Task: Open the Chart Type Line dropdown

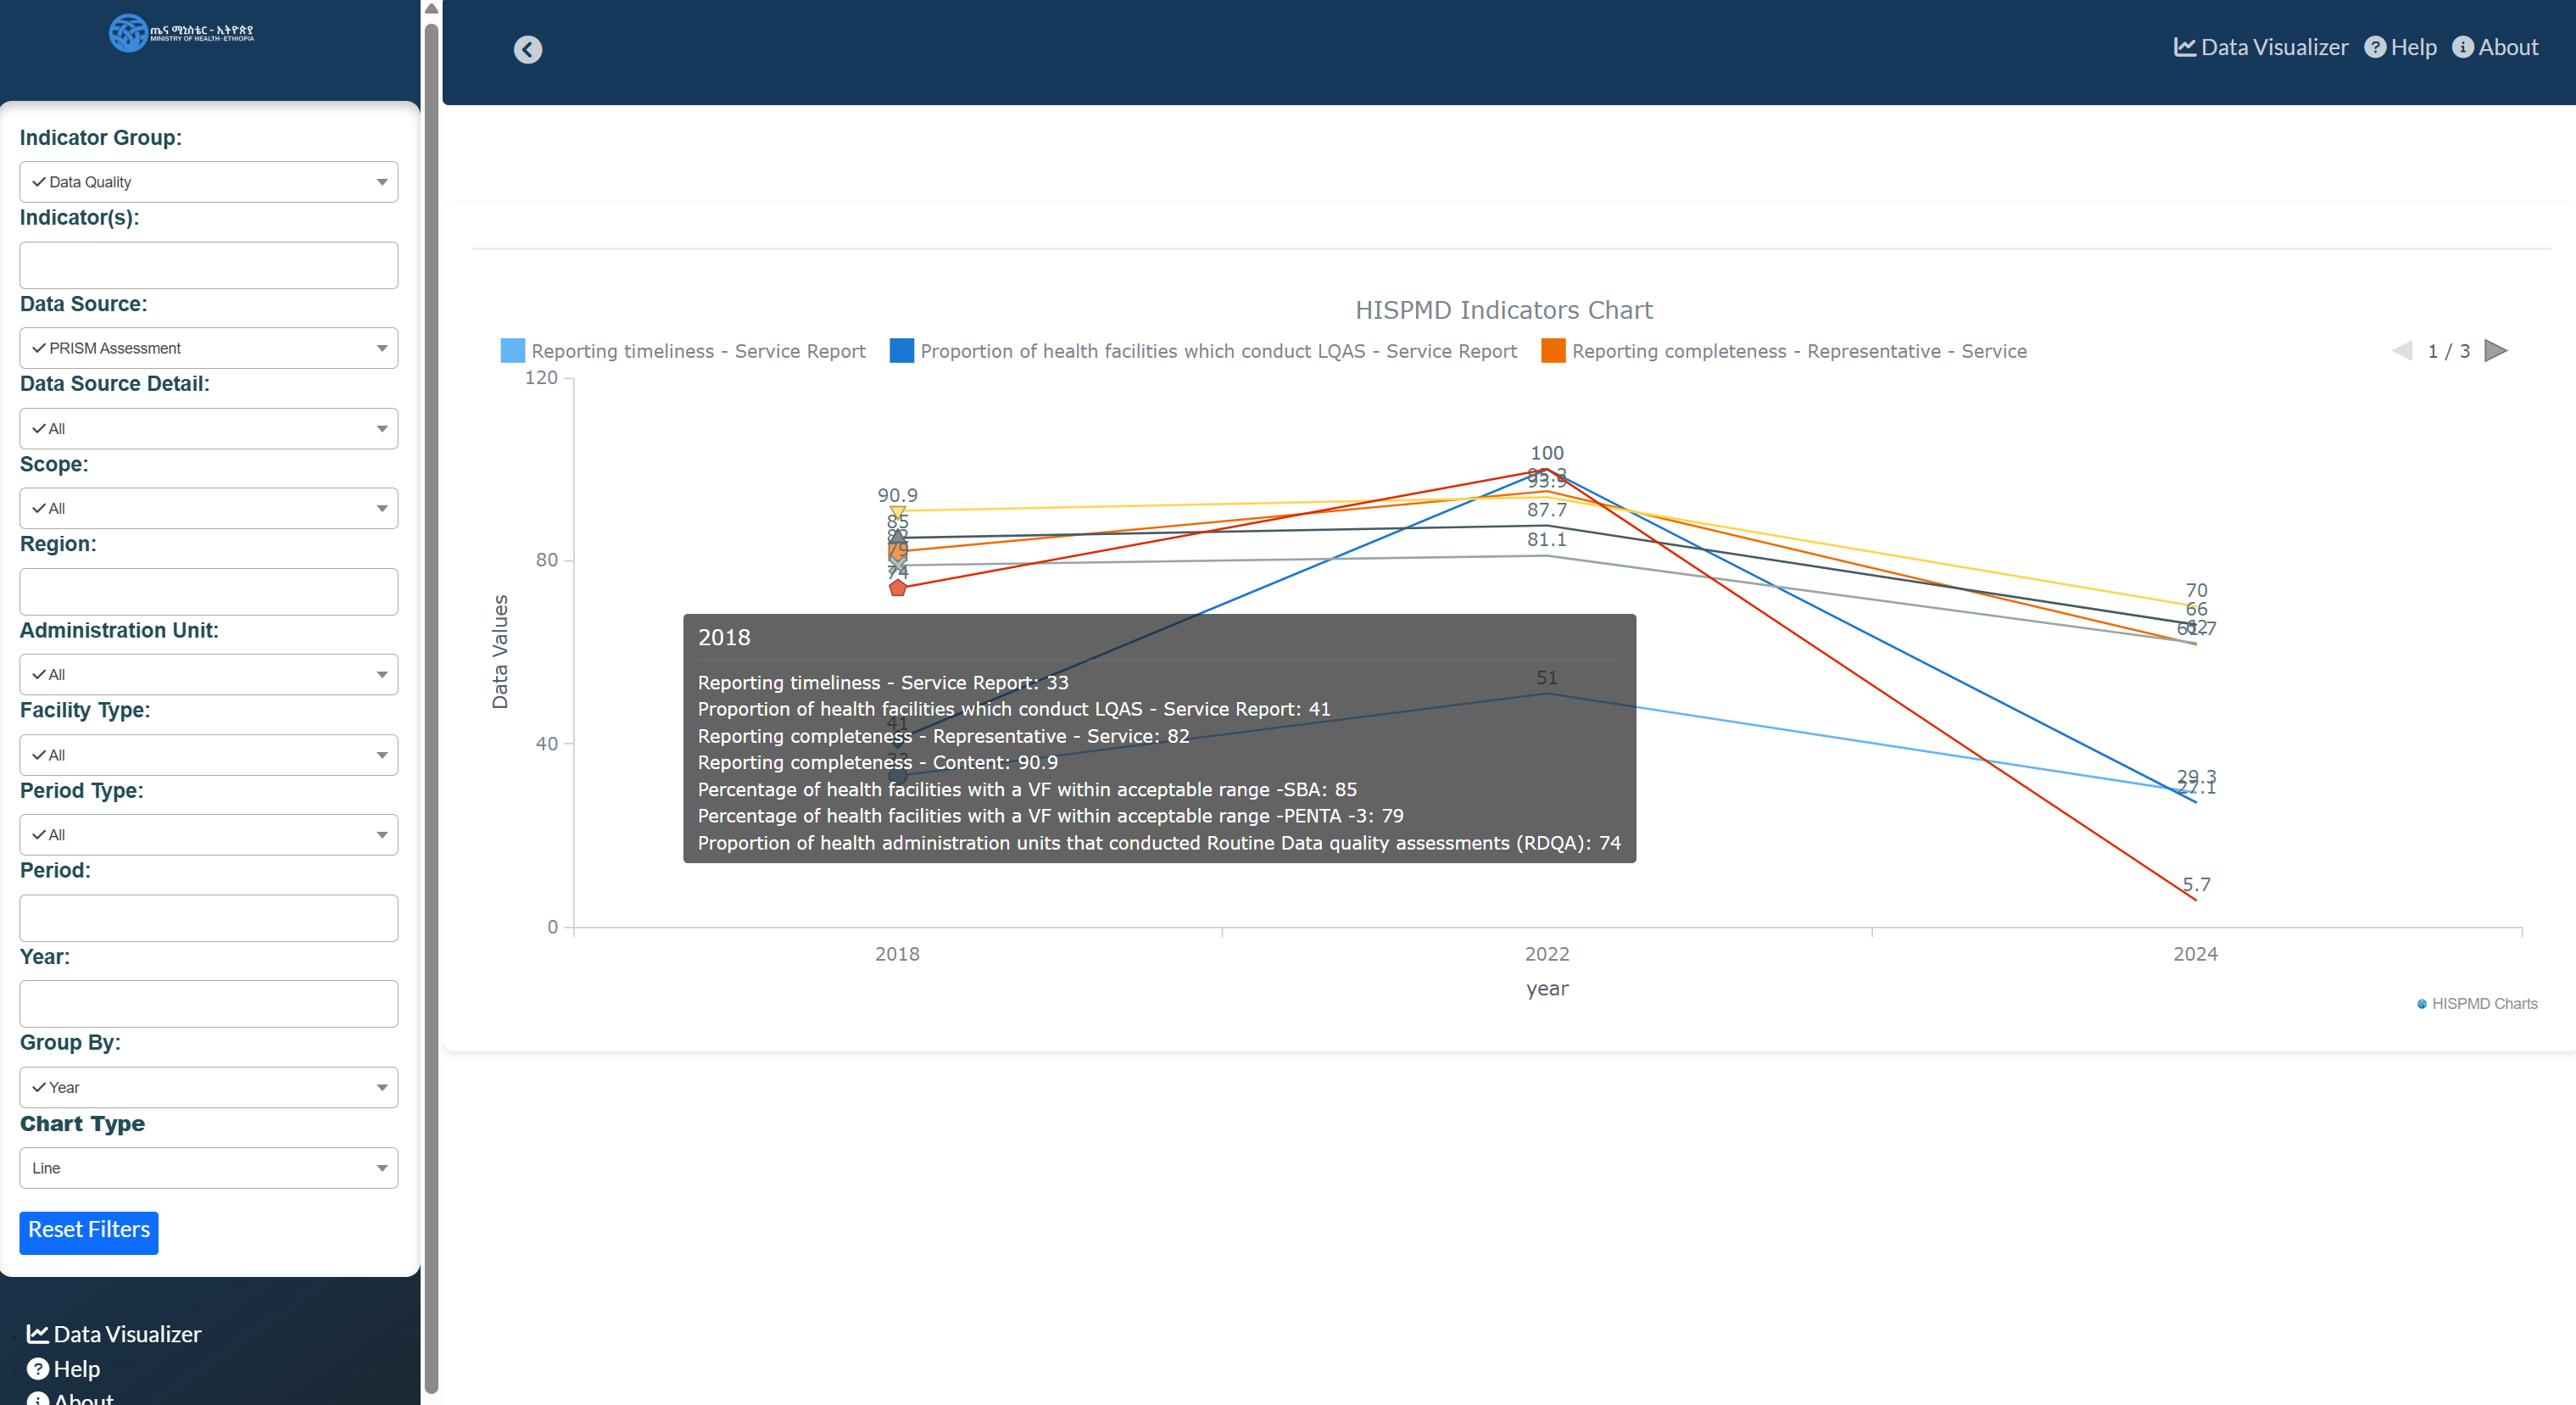Action: 208,1168
